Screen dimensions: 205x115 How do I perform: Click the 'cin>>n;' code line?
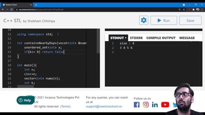tap(30, 74)
